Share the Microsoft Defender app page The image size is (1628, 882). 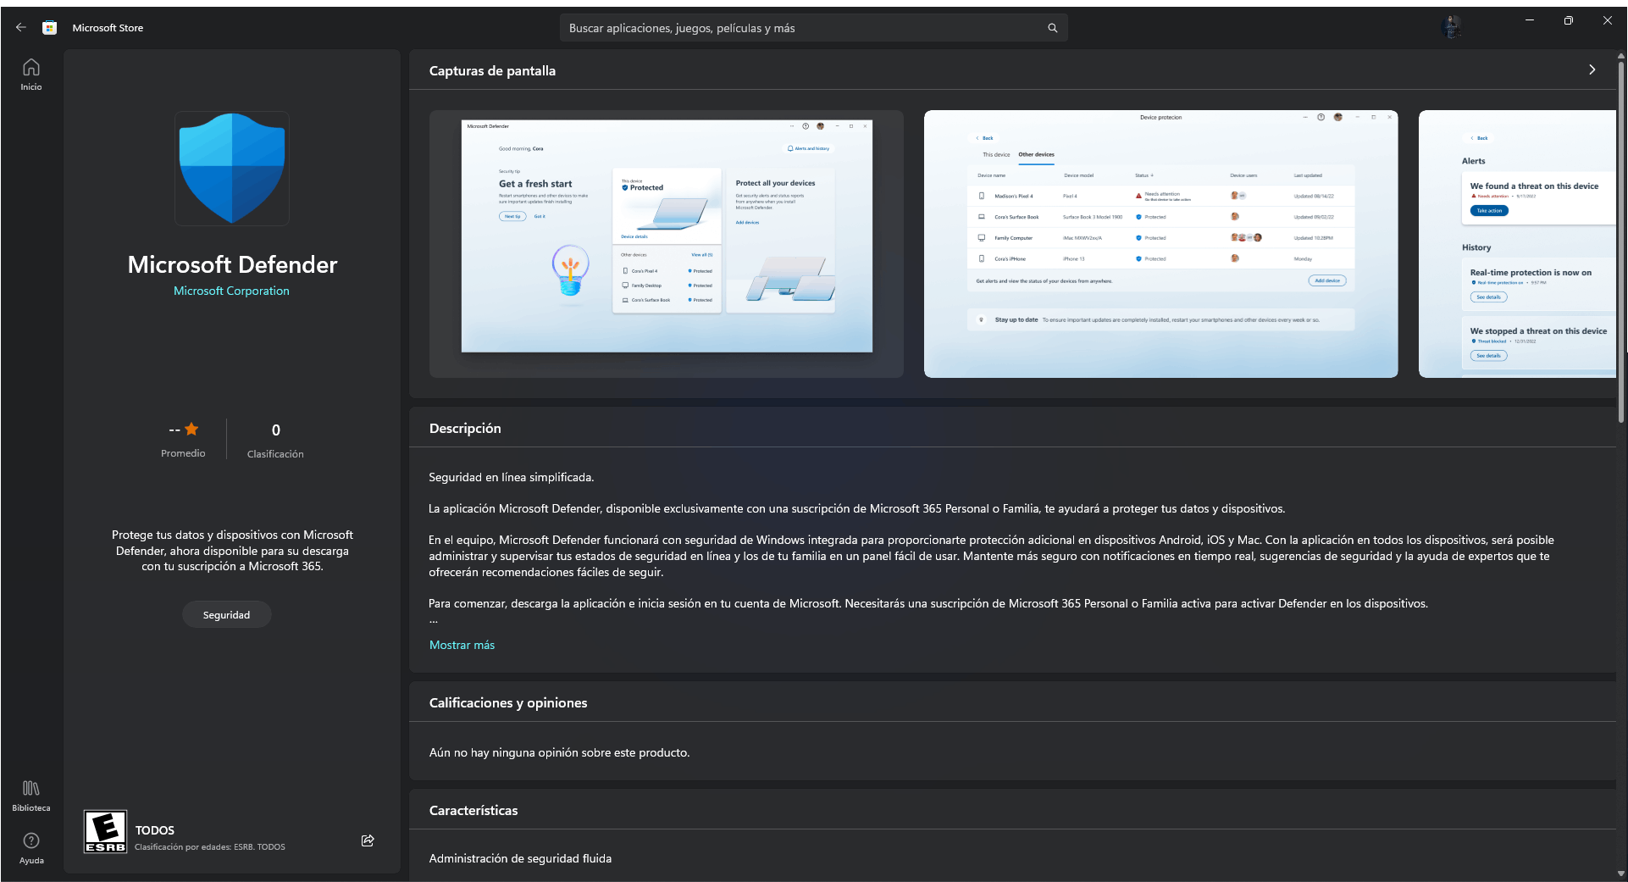pyautogui.click(x=368, y=840)
